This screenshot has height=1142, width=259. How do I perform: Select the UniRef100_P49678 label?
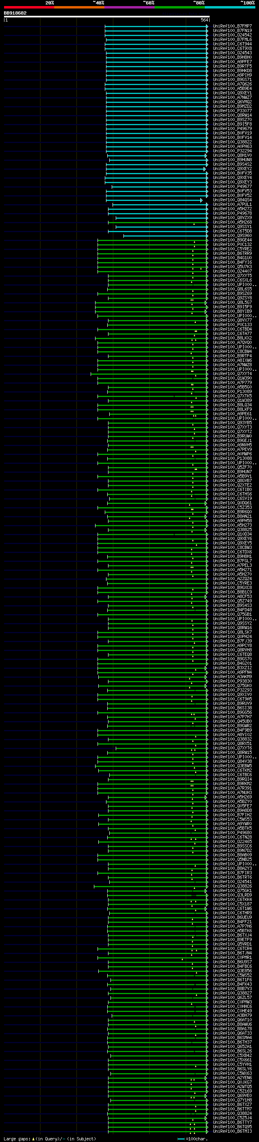(x=232, y=213)
